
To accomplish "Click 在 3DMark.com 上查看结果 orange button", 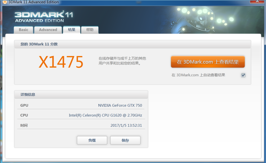I will [208, 62].
